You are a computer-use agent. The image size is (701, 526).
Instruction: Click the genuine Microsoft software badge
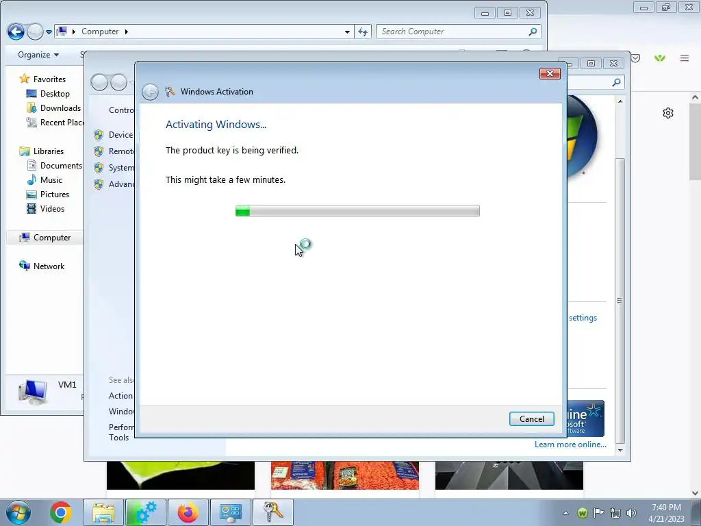586,418
